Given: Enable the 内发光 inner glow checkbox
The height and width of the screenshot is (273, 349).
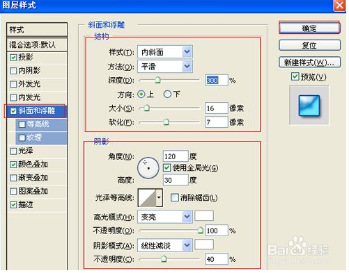Looking at the screenshot, I should [x=13, y=98].
